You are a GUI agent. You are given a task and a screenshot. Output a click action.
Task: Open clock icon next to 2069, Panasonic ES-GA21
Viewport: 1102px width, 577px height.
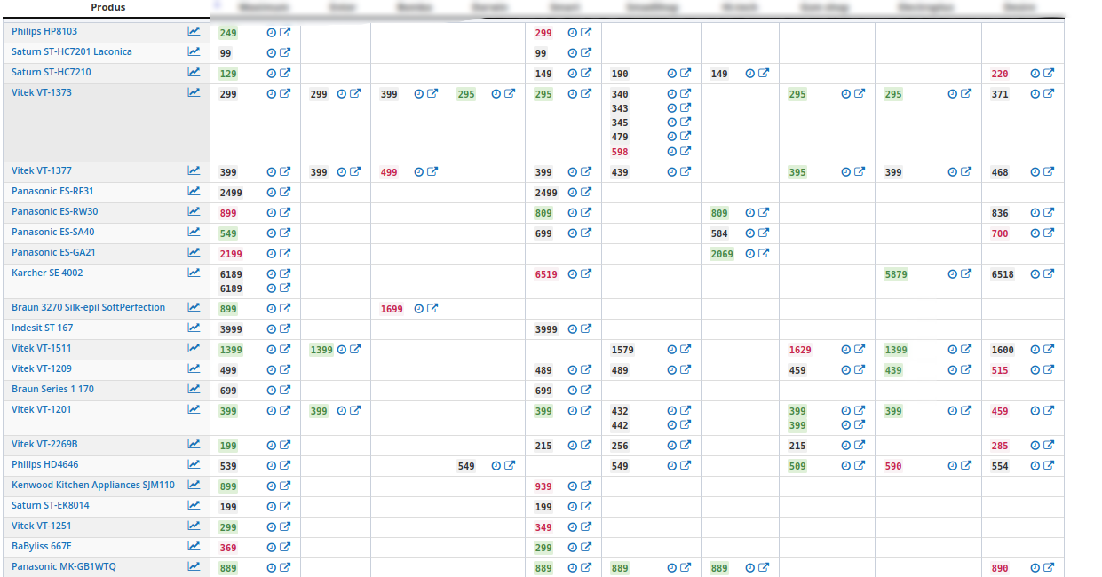(750, 254)
